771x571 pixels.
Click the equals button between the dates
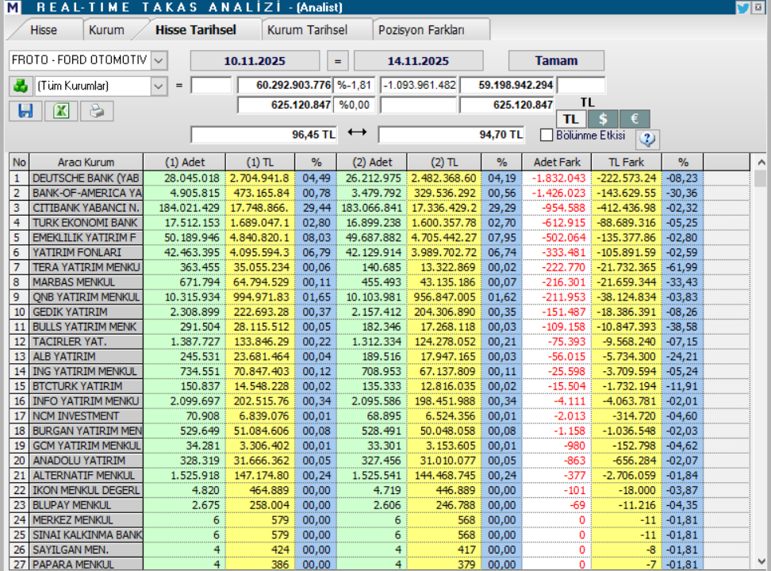tap(336, 61)
